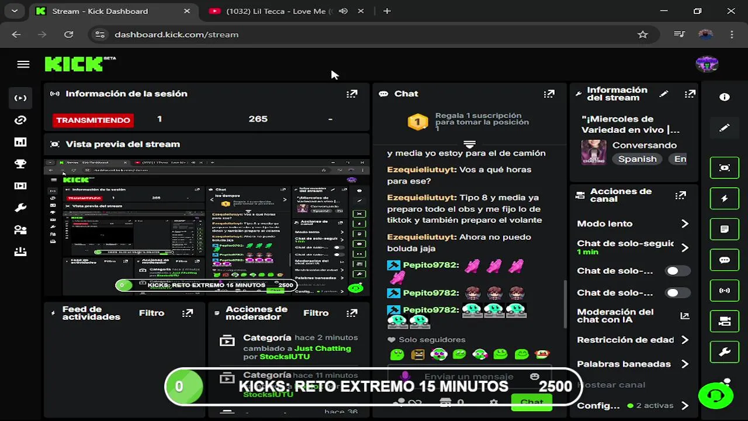This screenshot has height=421, width=748.
Task: Open the Stream section in left sidebar
Action: pyautogui.click(x=20, y=98)
